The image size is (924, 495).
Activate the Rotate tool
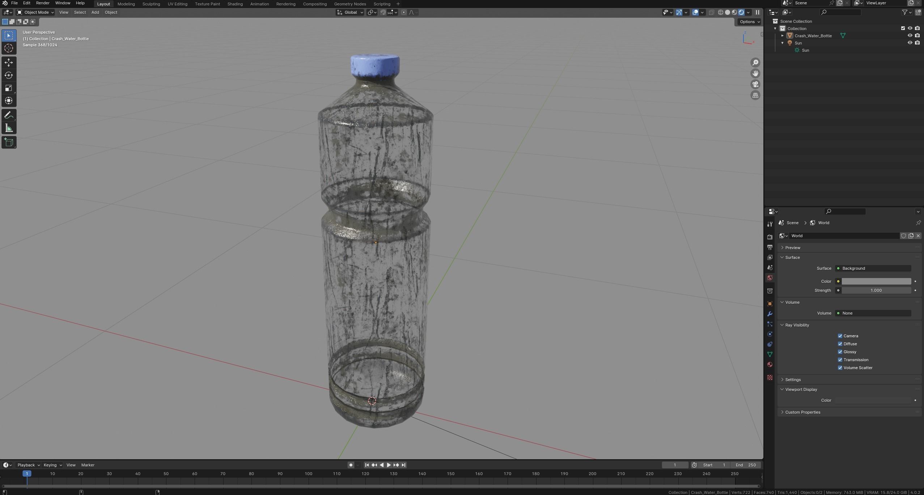pyautogui.click(x=9, y=75)
